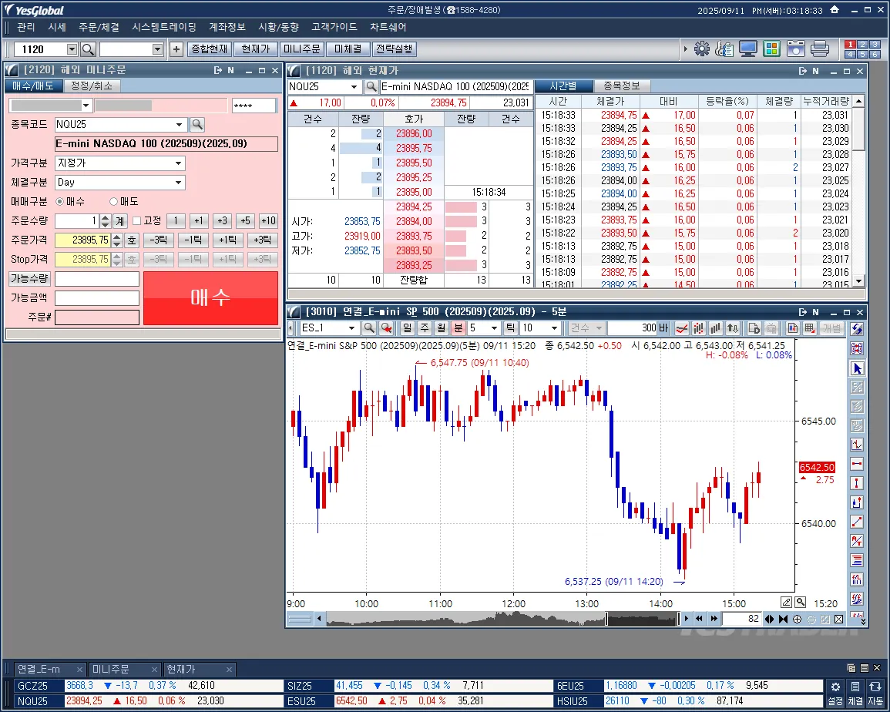Image resolution: width=890 pixels, height=712 pixels.
Task: Click the 주문가격 input field
Action: 82,240
